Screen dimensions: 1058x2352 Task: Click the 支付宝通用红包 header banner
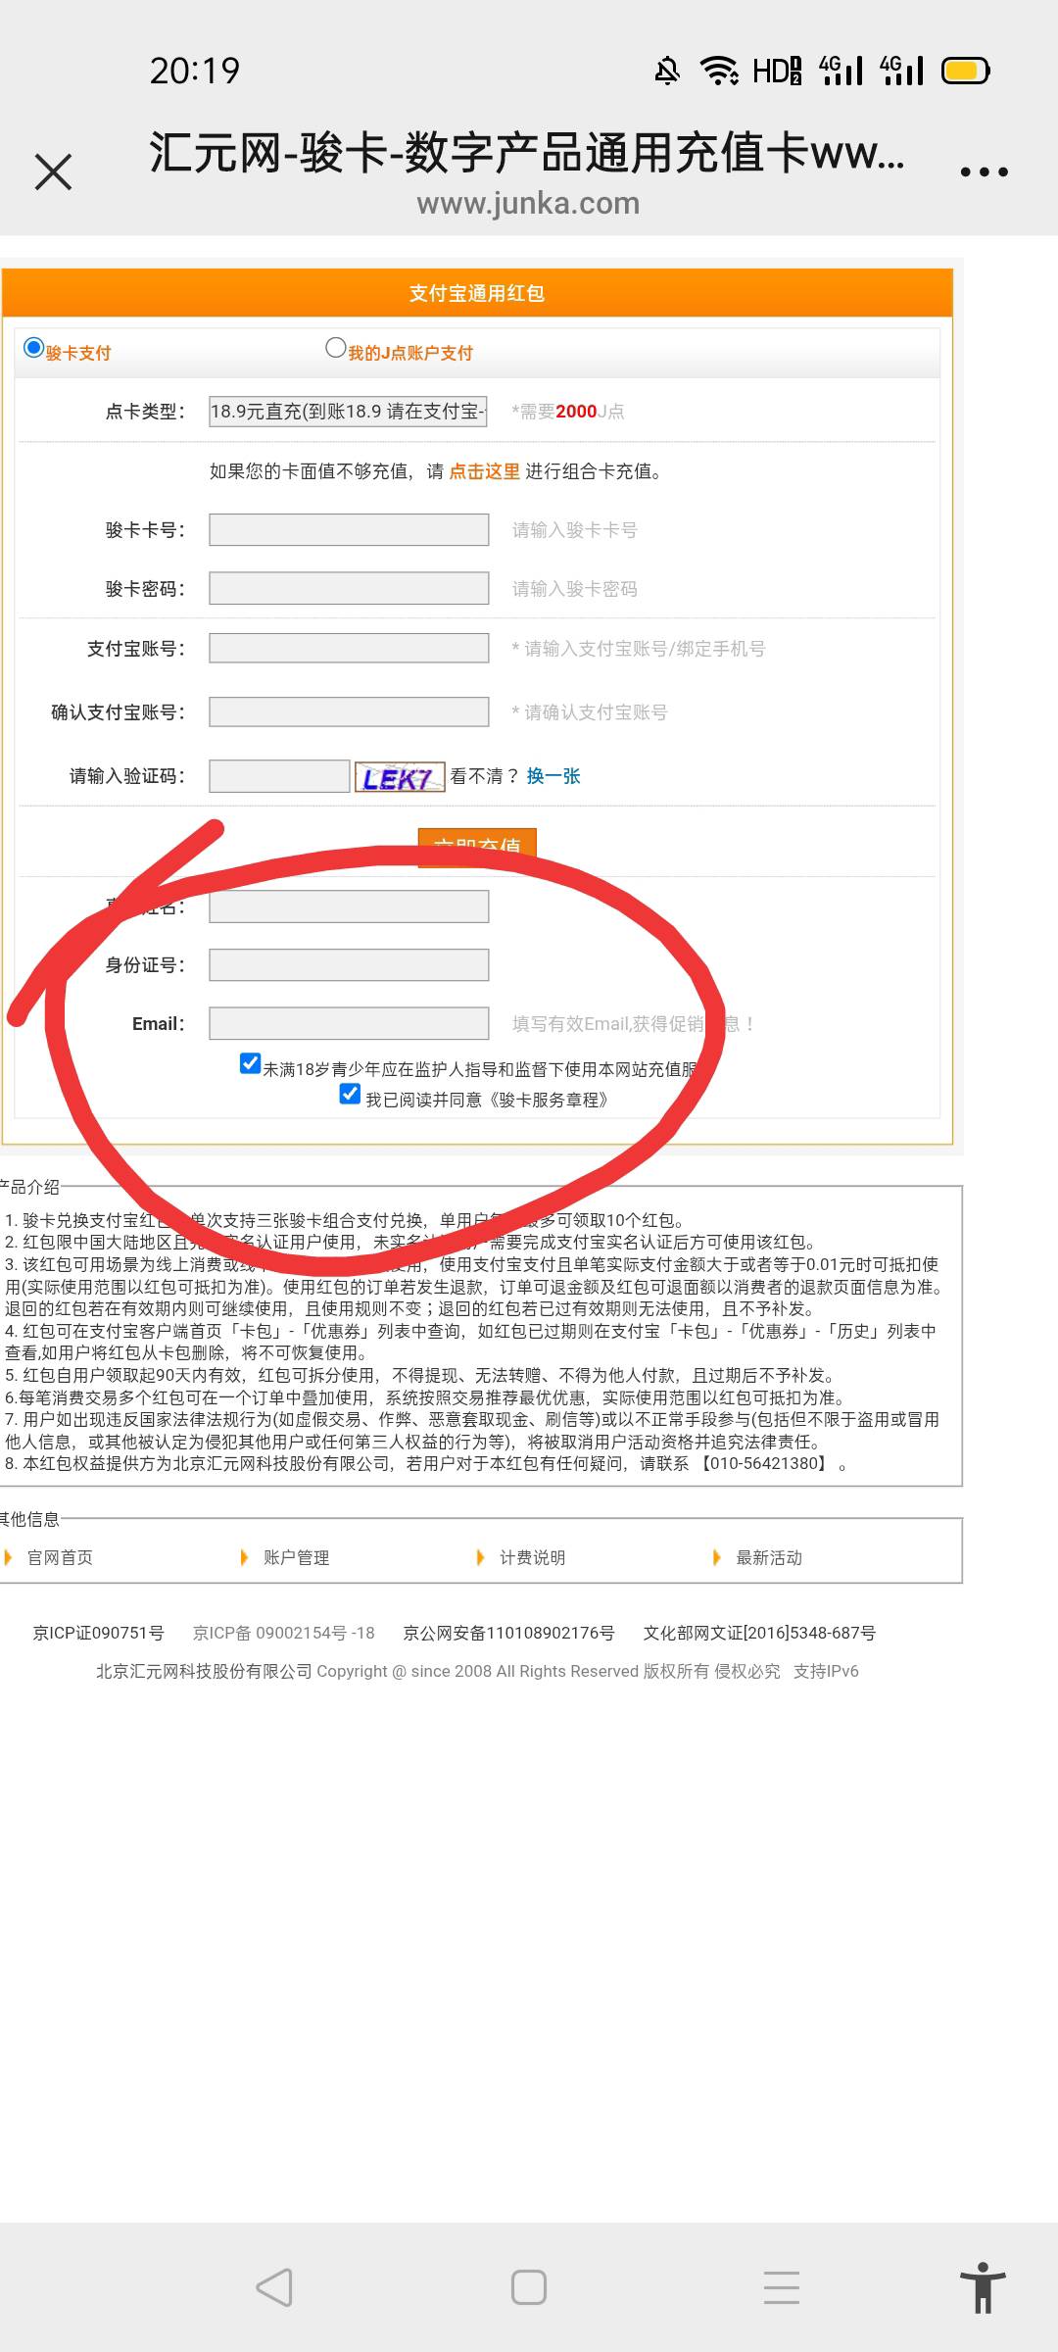click(477, 293)
